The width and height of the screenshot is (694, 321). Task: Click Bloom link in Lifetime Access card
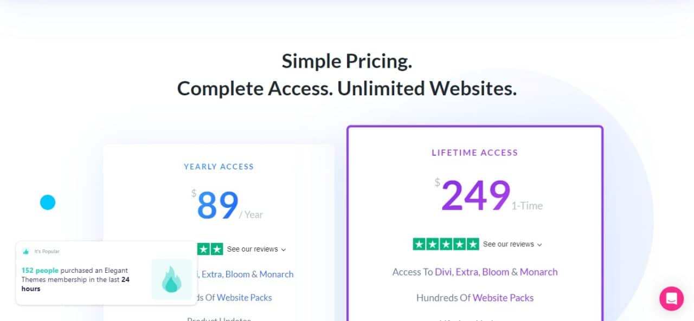496,272
